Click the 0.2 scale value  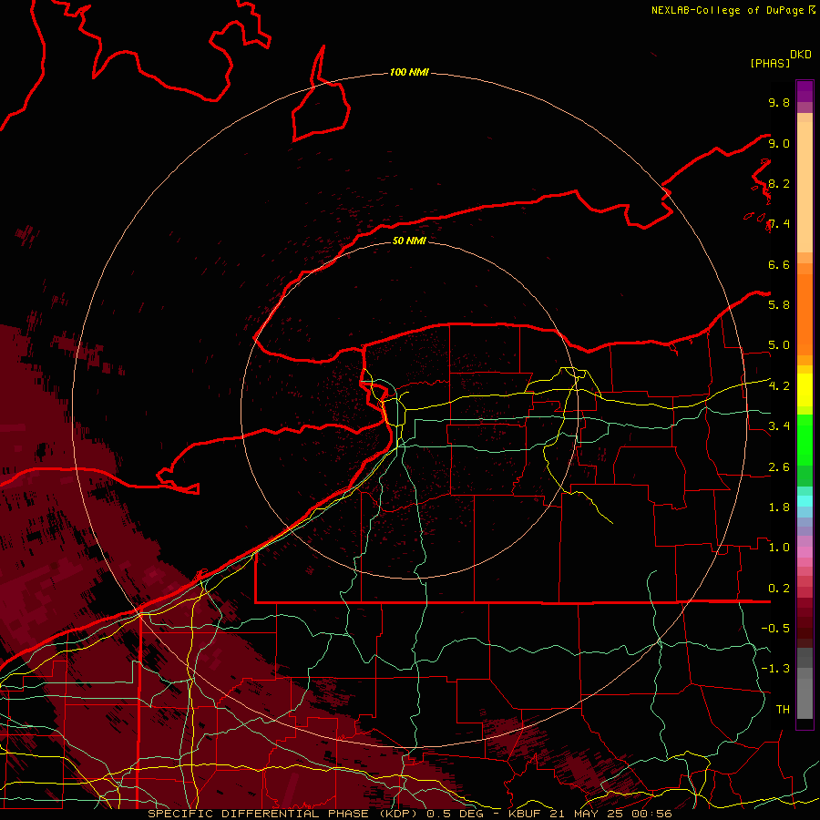779,589
